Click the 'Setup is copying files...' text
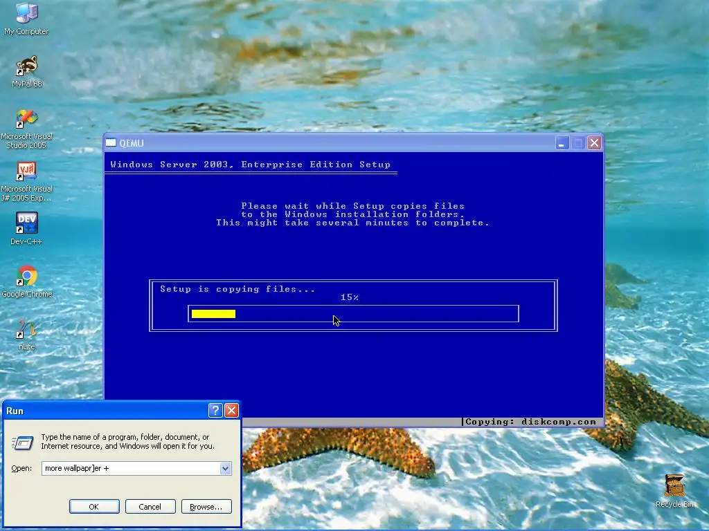The image size is (709, 531). pyautogui.click(x=237, y=289)
